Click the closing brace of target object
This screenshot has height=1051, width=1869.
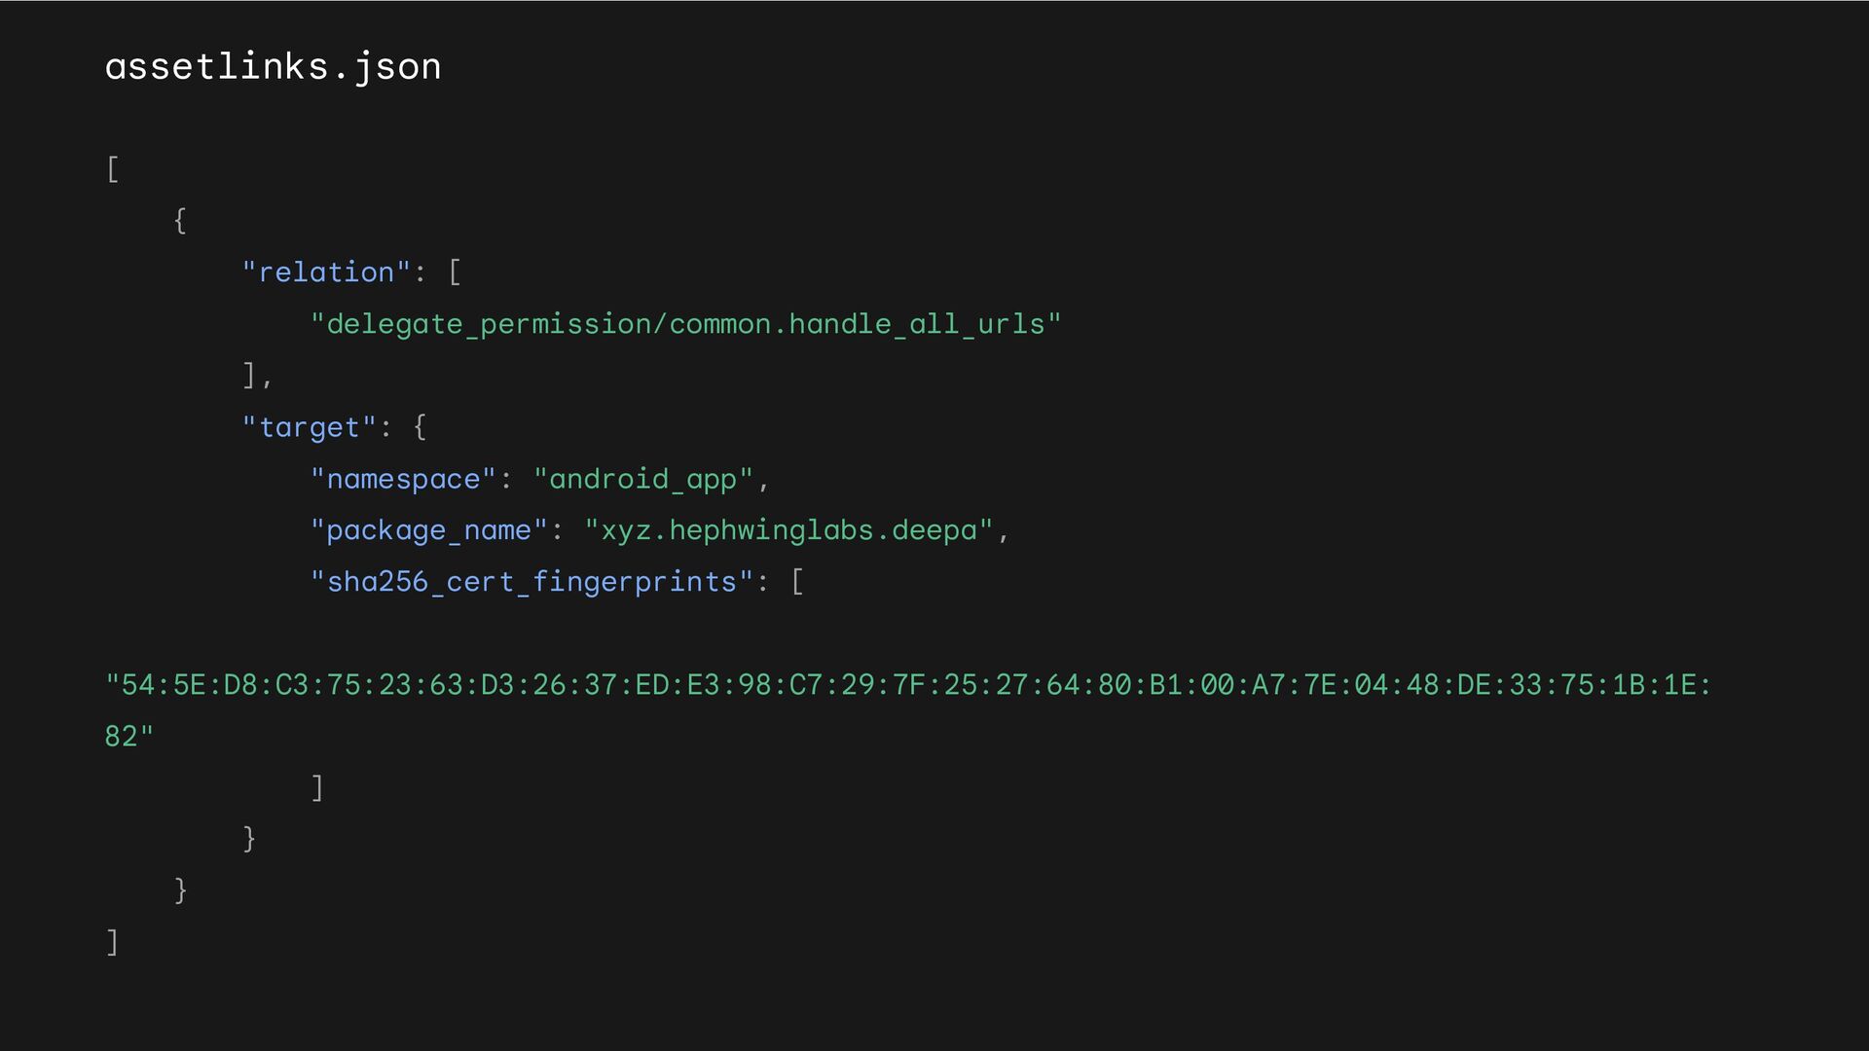click(249, 839)
